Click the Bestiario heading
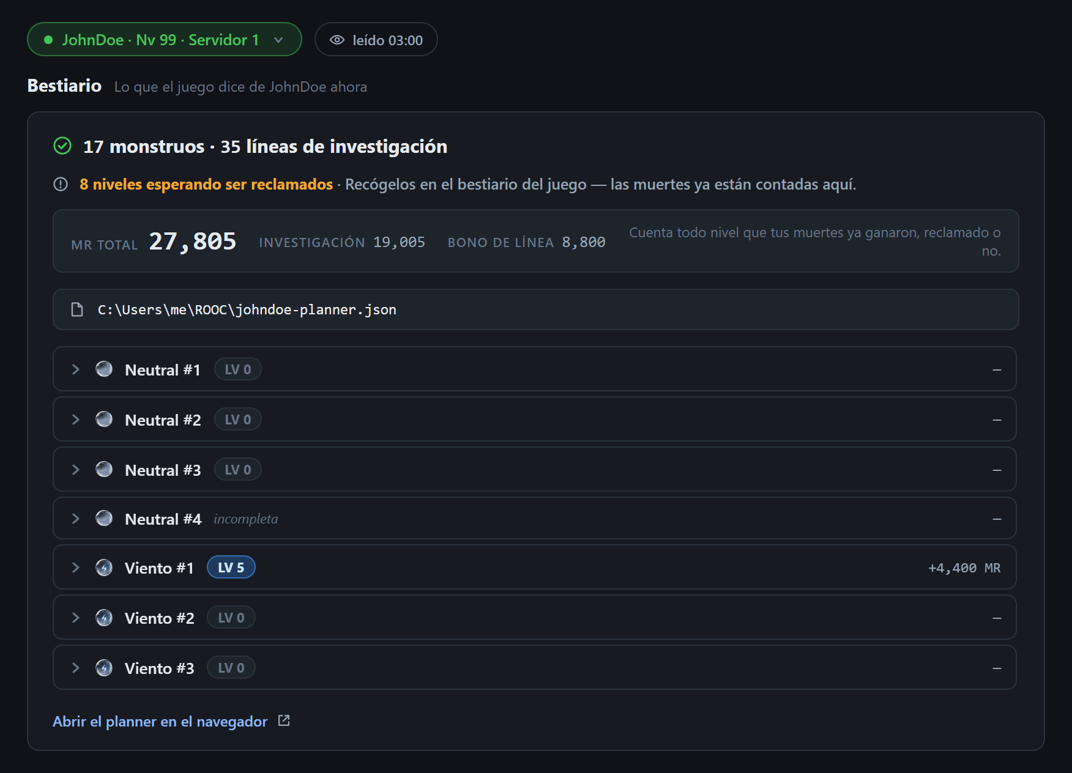 (x=64, y=86)
